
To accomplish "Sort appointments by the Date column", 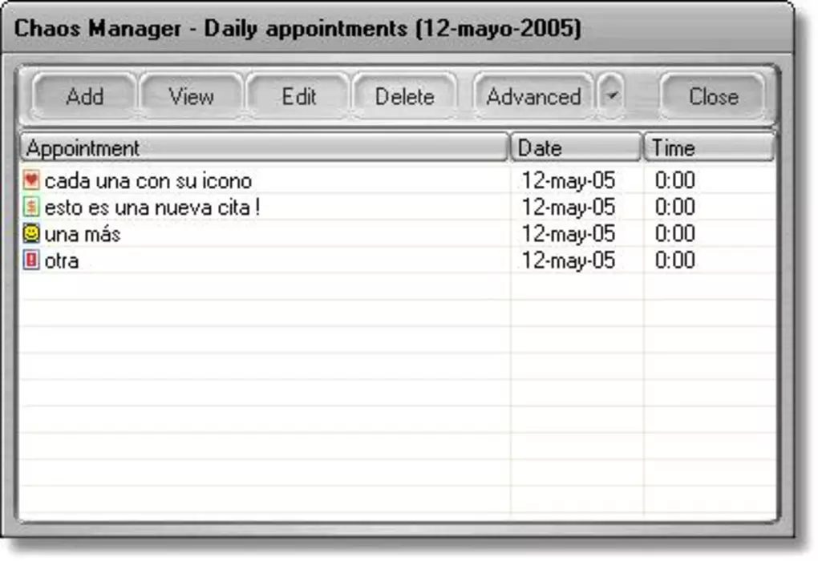I will click(575, 147).
